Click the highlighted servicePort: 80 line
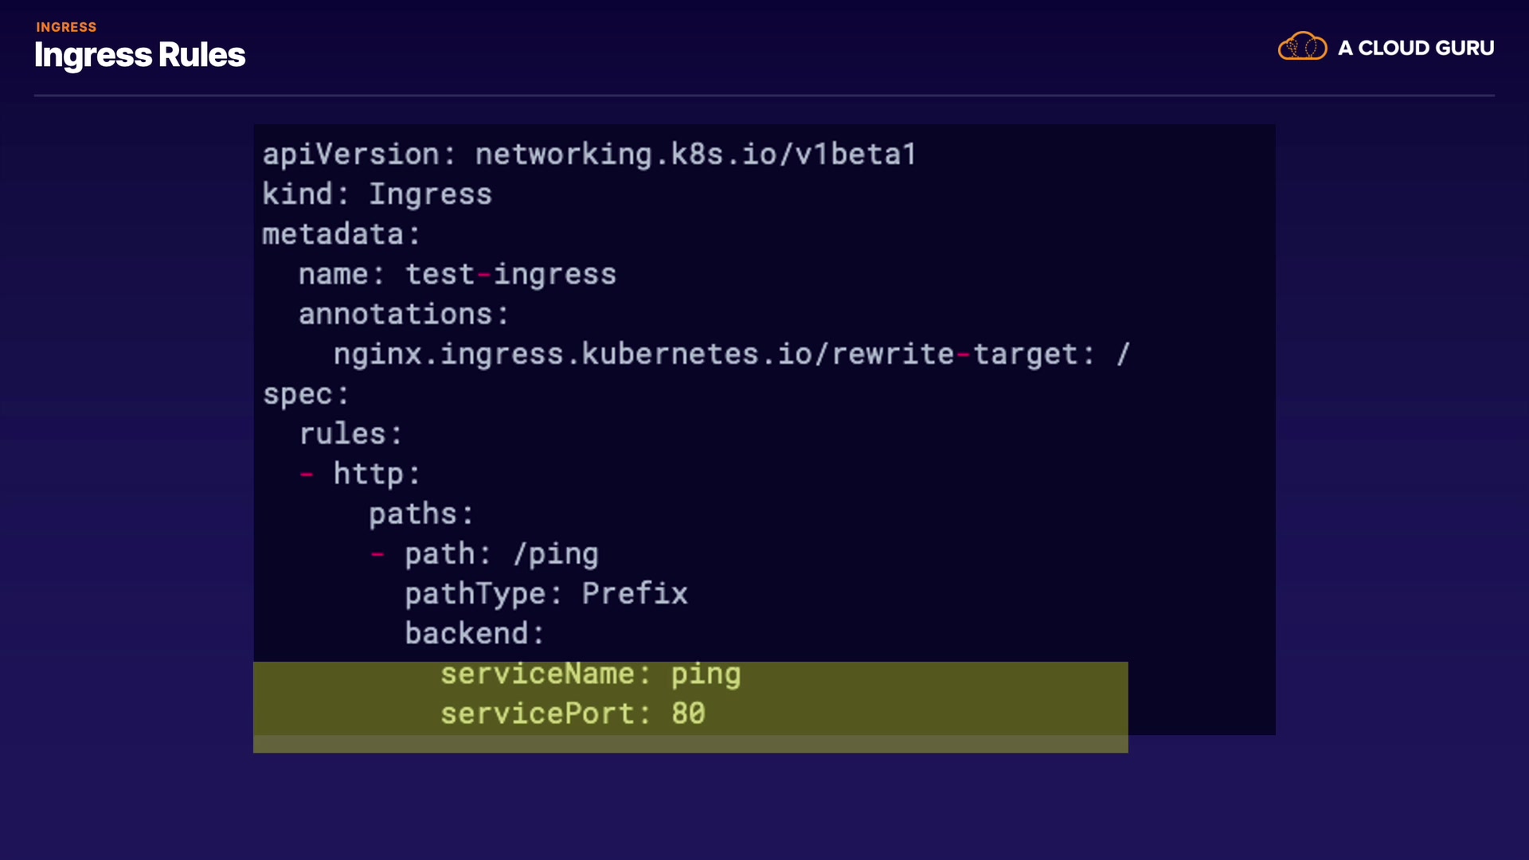The height and width of the screenshot is (860, 1529). coord(573,713)
